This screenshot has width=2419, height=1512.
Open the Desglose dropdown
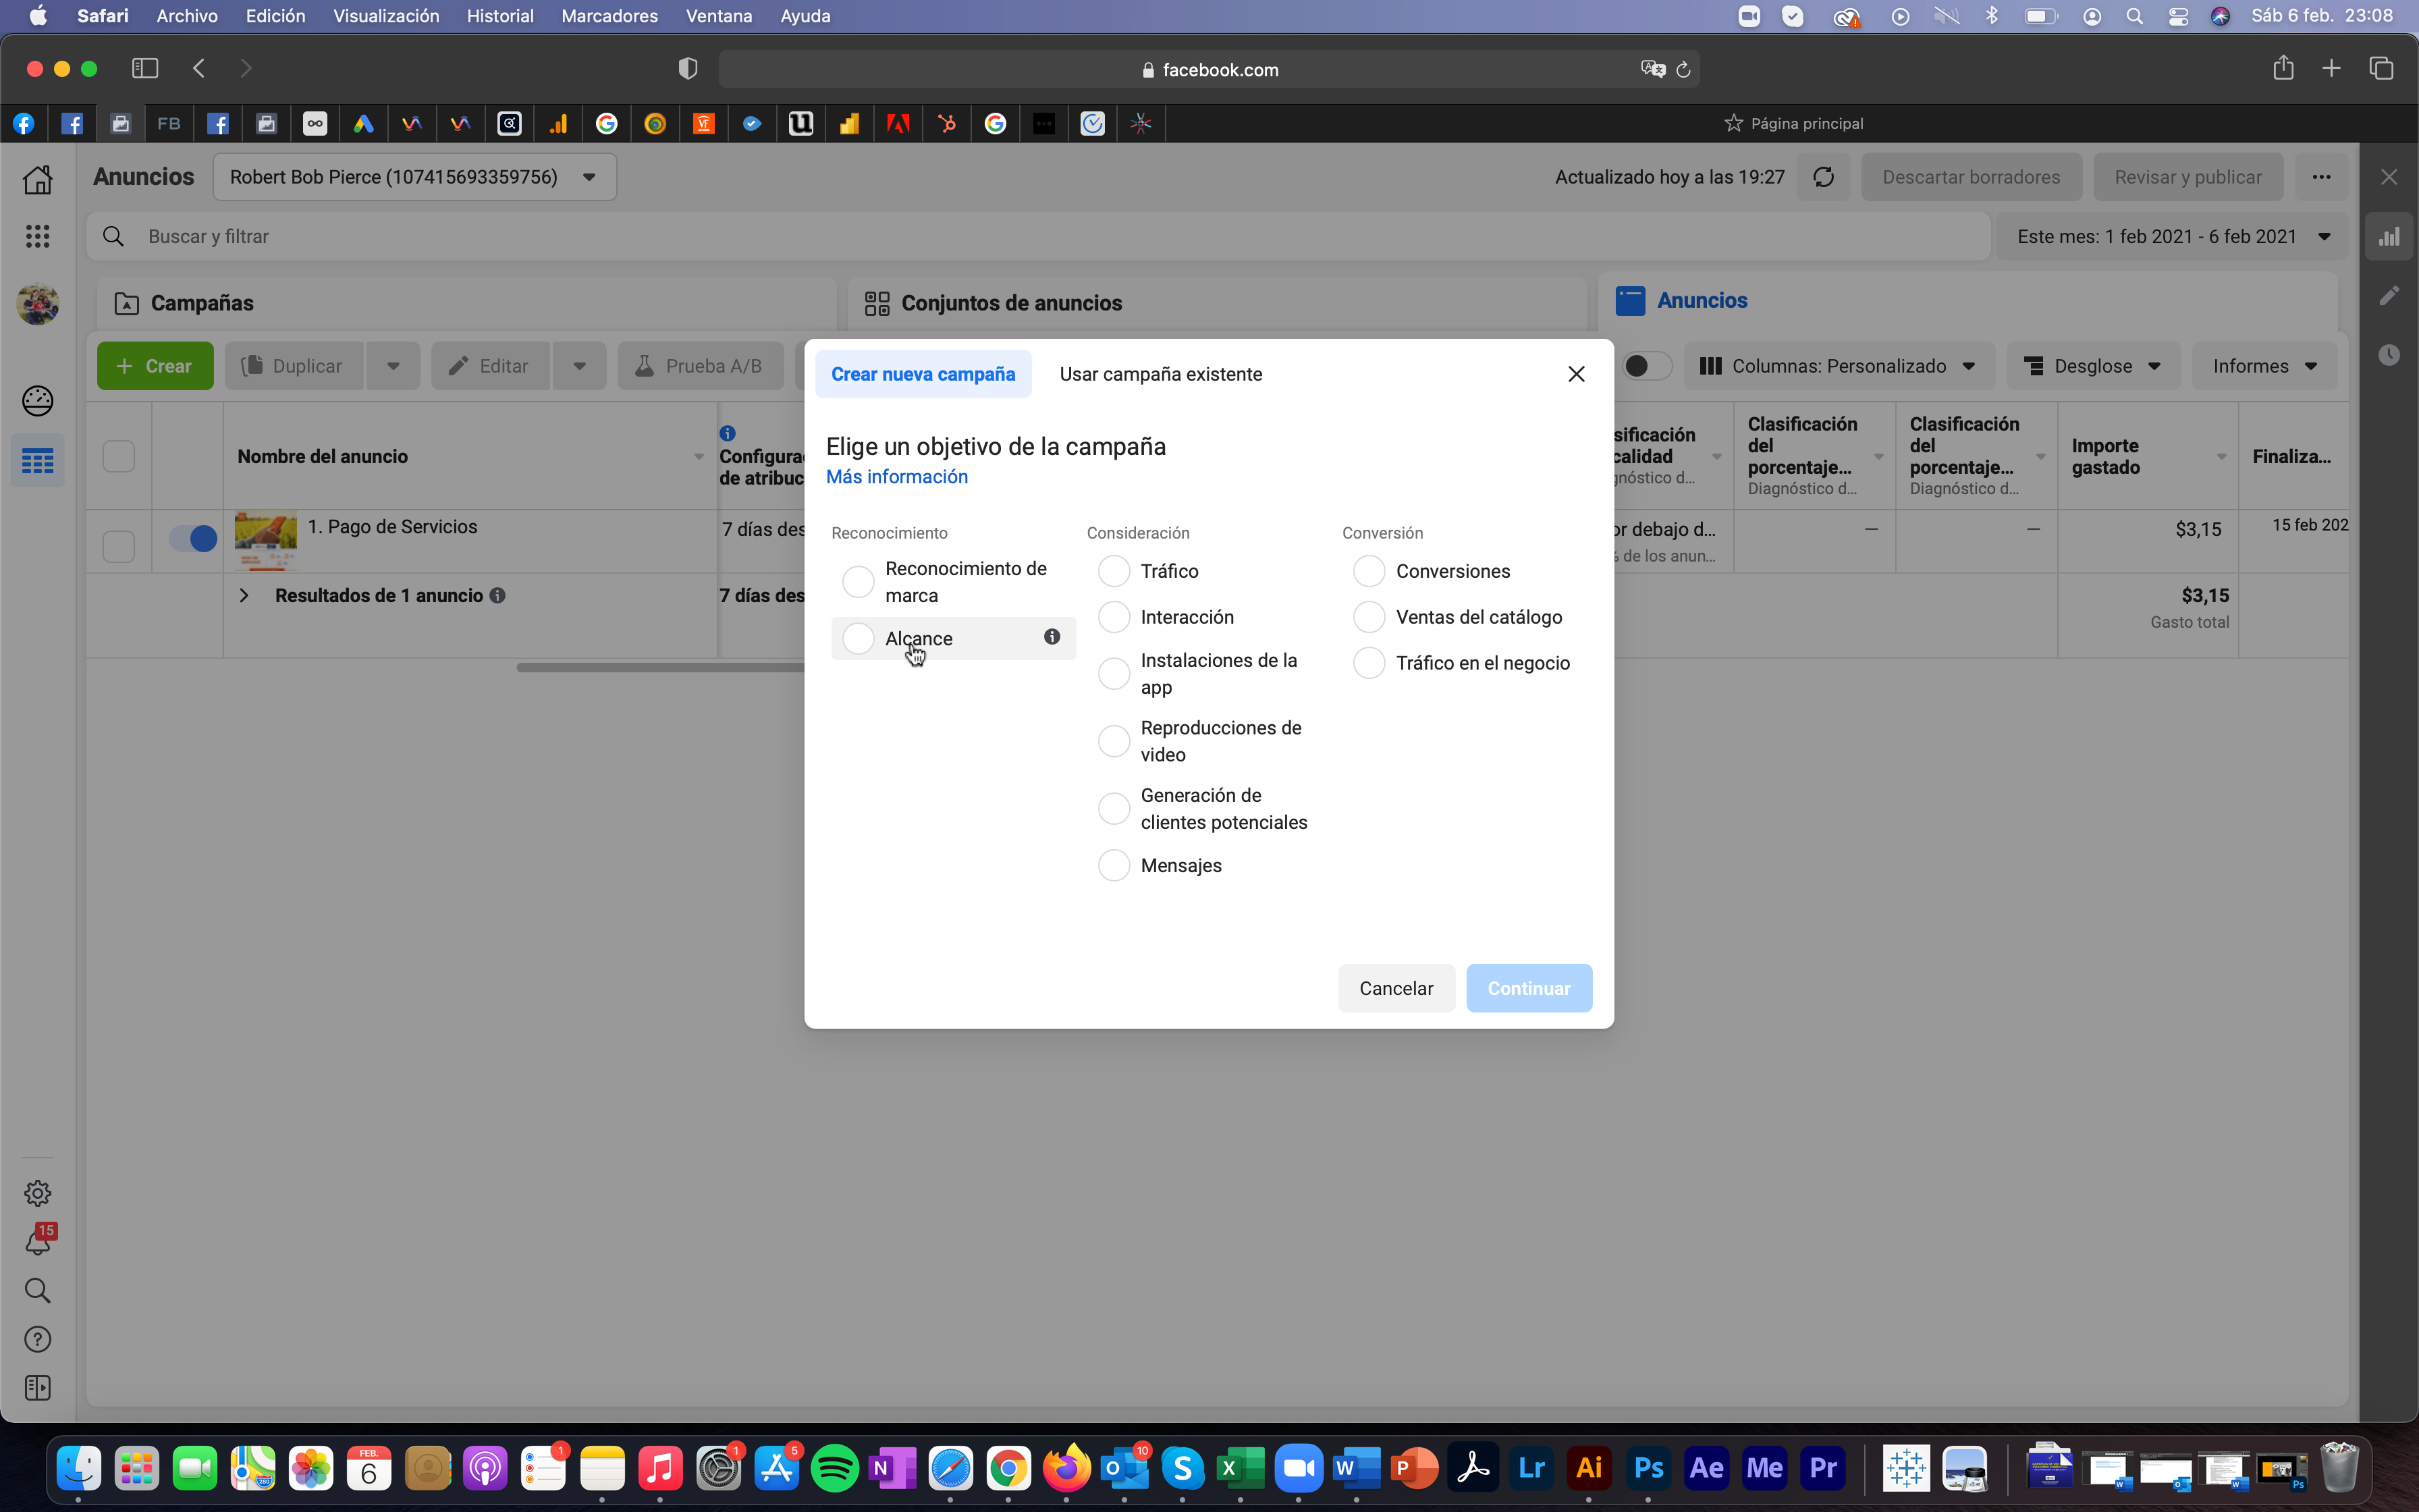click(x=2092, y=366)
